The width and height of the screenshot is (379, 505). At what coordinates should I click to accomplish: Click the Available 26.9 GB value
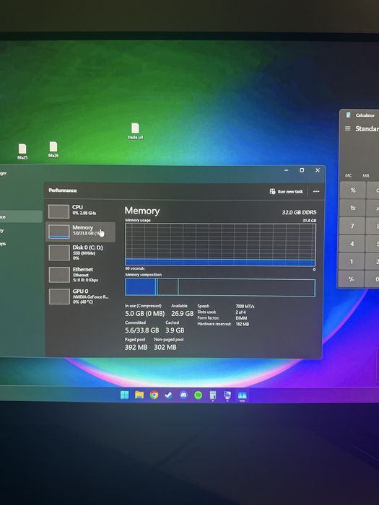[x=183, y=313]
